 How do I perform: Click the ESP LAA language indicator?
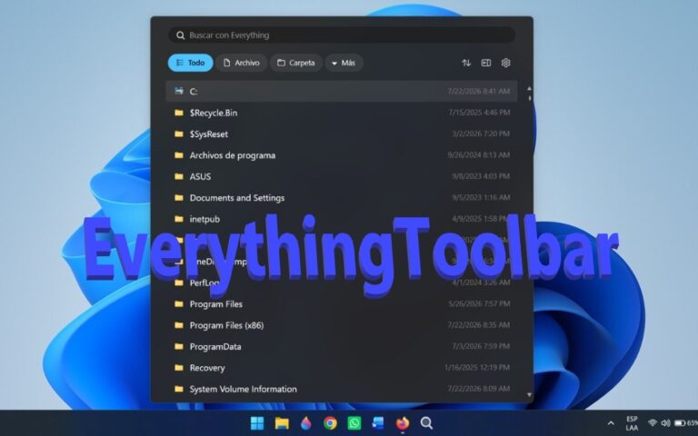(632, 423)
